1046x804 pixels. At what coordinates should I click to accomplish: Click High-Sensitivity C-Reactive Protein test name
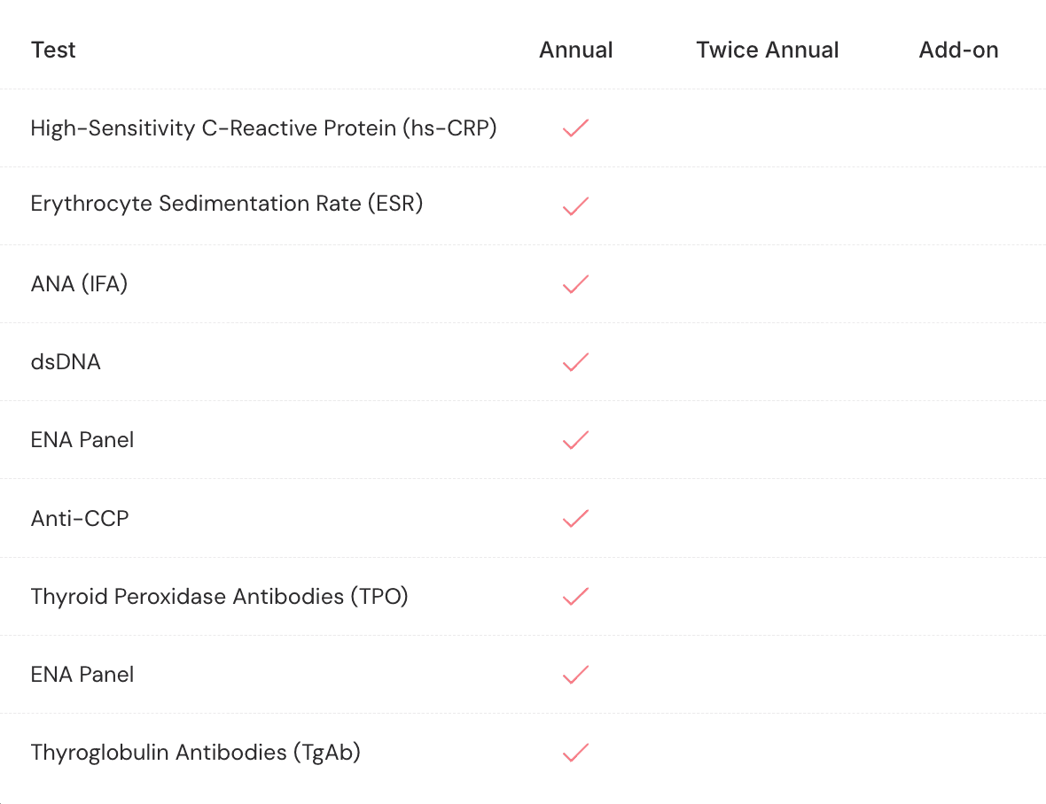pos(263,128)
